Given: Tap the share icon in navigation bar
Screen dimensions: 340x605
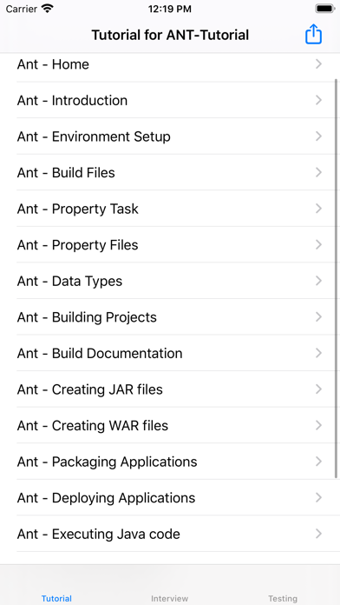Looking at the screenshot, I should coord(313,34).
